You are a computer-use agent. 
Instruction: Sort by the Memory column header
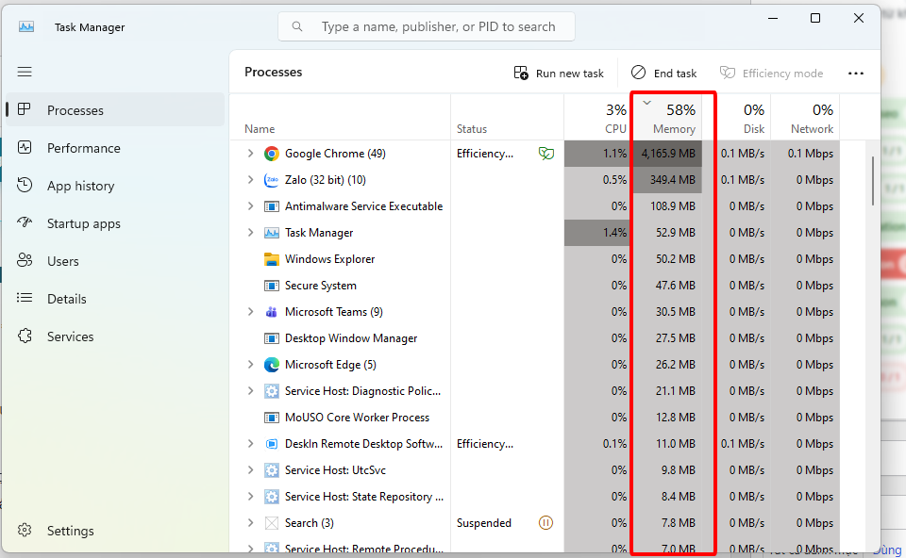[x=667, y=118]
